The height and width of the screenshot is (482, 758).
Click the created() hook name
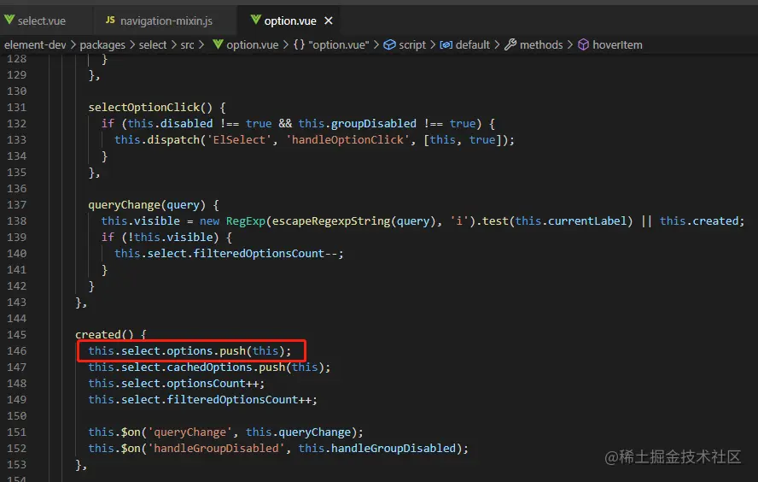coord(104,334)
